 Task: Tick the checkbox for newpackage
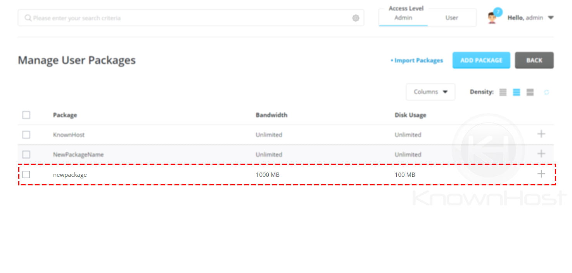(26, 175)
